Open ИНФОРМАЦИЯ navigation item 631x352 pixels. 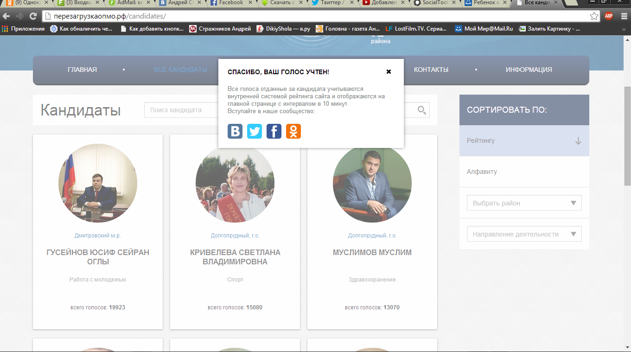529,70
